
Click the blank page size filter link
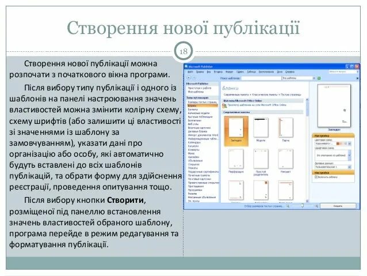pos(264,206)
